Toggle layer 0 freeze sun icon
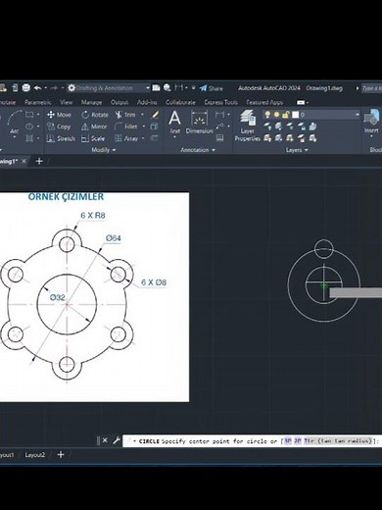Image resolution: width=382 pixels, height=510 pixels. pyautogui.click(x=276, y=115)
